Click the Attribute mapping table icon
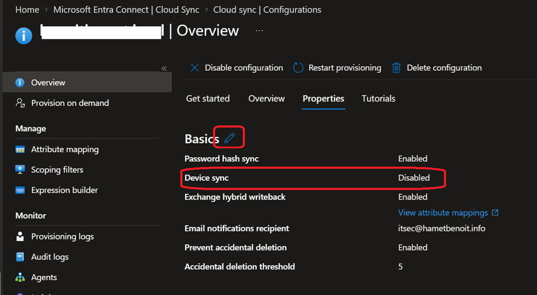This screenshot has height=295, width=537. 20,149
